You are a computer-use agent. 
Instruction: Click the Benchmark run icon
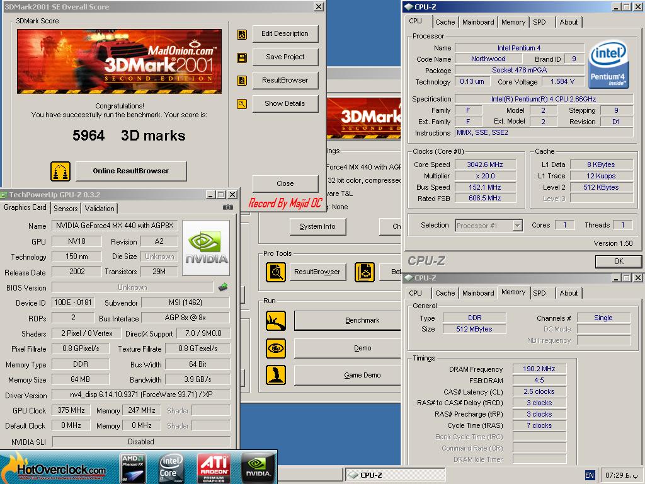(x=276, y=321)
